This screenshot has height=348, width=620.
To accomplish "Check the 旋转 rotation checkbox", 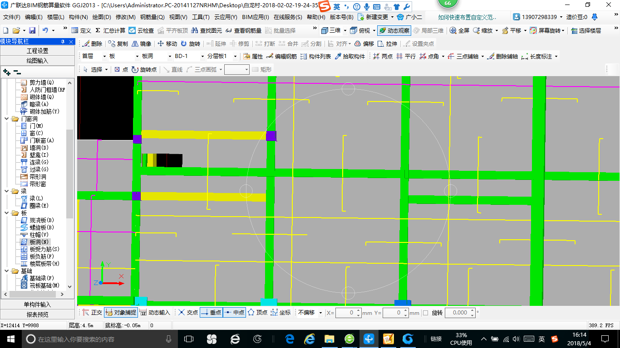I will click(425, 313).
